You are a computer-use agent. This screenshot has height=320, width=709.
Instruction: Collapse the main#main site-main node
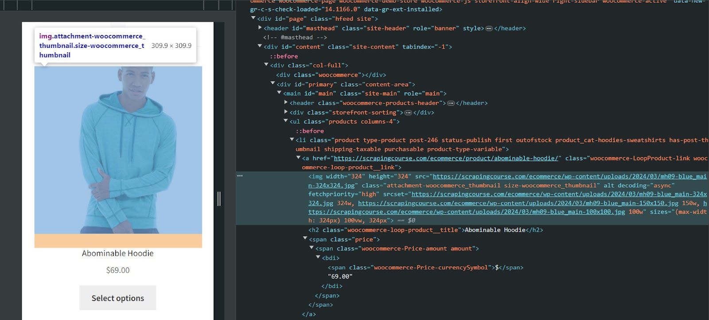(279, 93)
